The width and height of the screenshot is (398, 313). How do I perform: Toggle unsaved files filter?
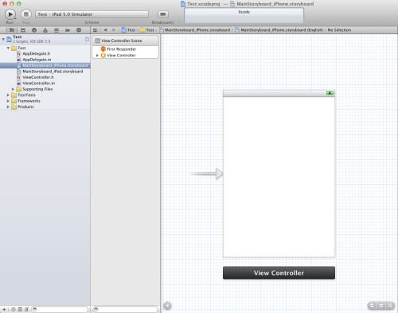[x=26, y=309]
